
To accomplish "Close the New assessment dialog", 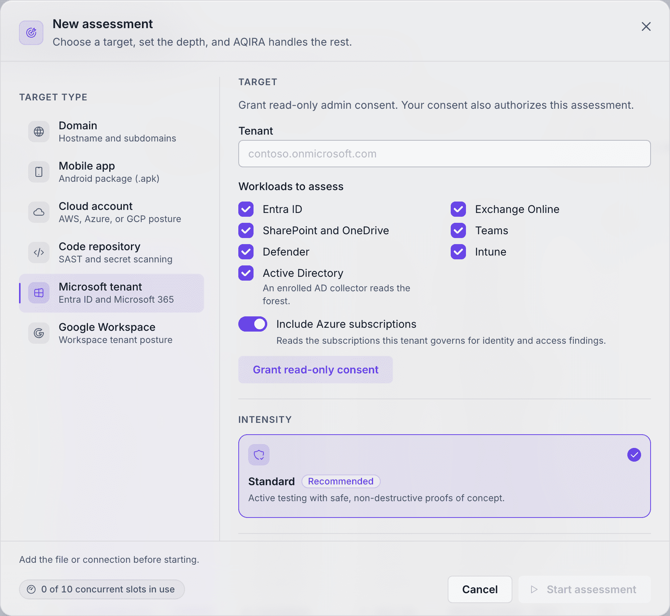I will [646, 27].
